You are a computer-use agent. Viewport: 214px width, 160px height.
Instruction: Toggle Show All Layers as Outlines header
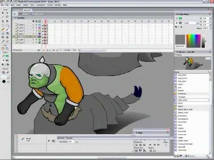point(40,21)
